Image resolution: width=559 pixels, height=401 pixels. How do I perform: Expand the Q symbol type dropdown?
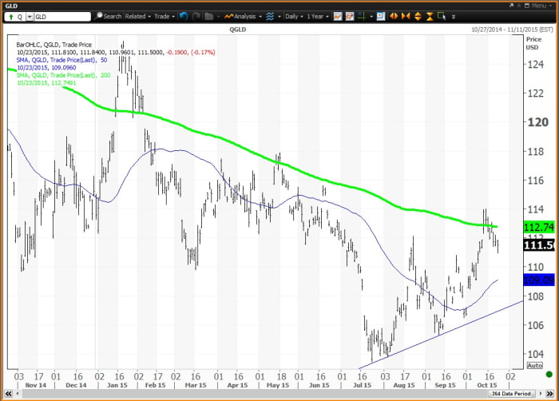22,16
